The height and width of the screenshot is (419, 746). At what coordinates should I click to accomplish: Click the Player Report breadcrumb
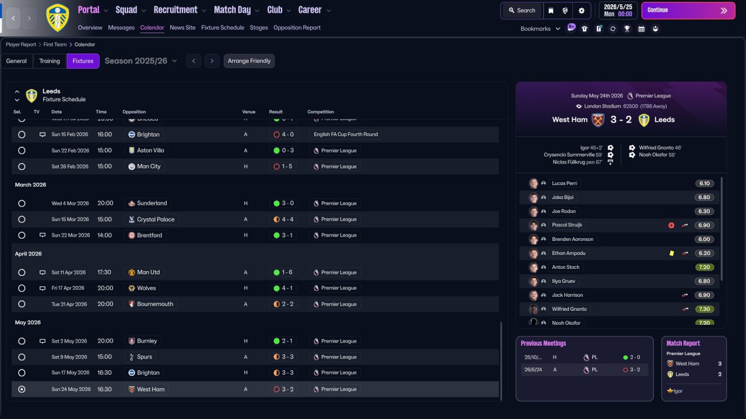21,44
